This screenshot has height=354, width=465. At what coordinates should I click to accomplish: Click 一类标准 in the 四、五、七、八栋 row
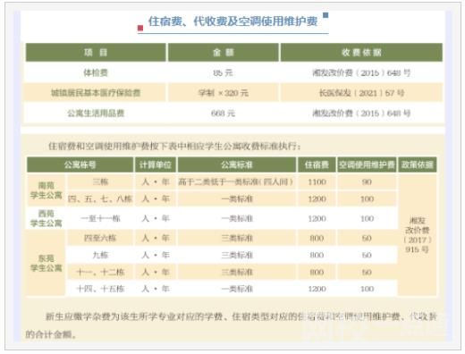[237, 198]
